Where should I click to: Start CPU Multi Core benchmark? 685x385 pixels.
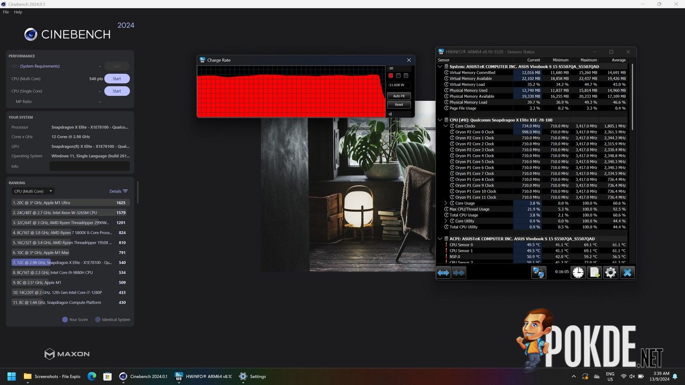click(117, 78)
